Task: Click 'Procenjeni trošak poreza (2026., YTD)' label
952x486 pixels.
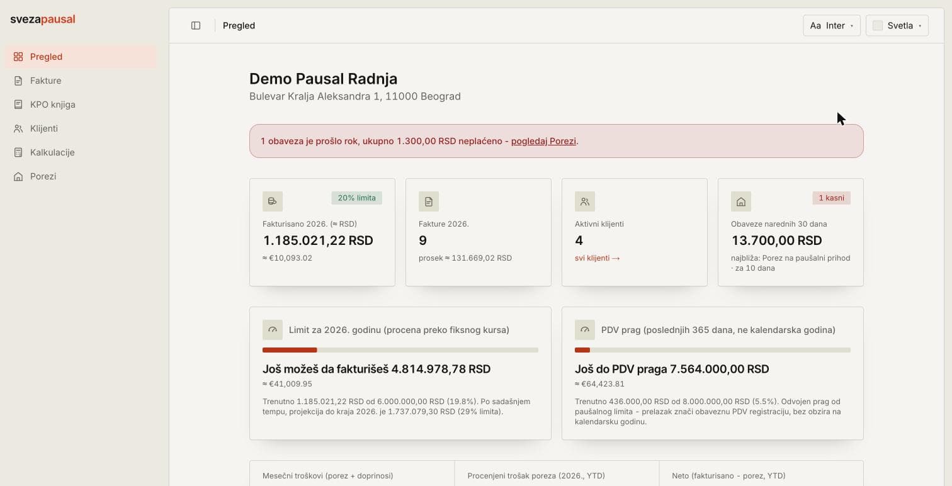Action: pyautogui.click(x=537, y=476)
